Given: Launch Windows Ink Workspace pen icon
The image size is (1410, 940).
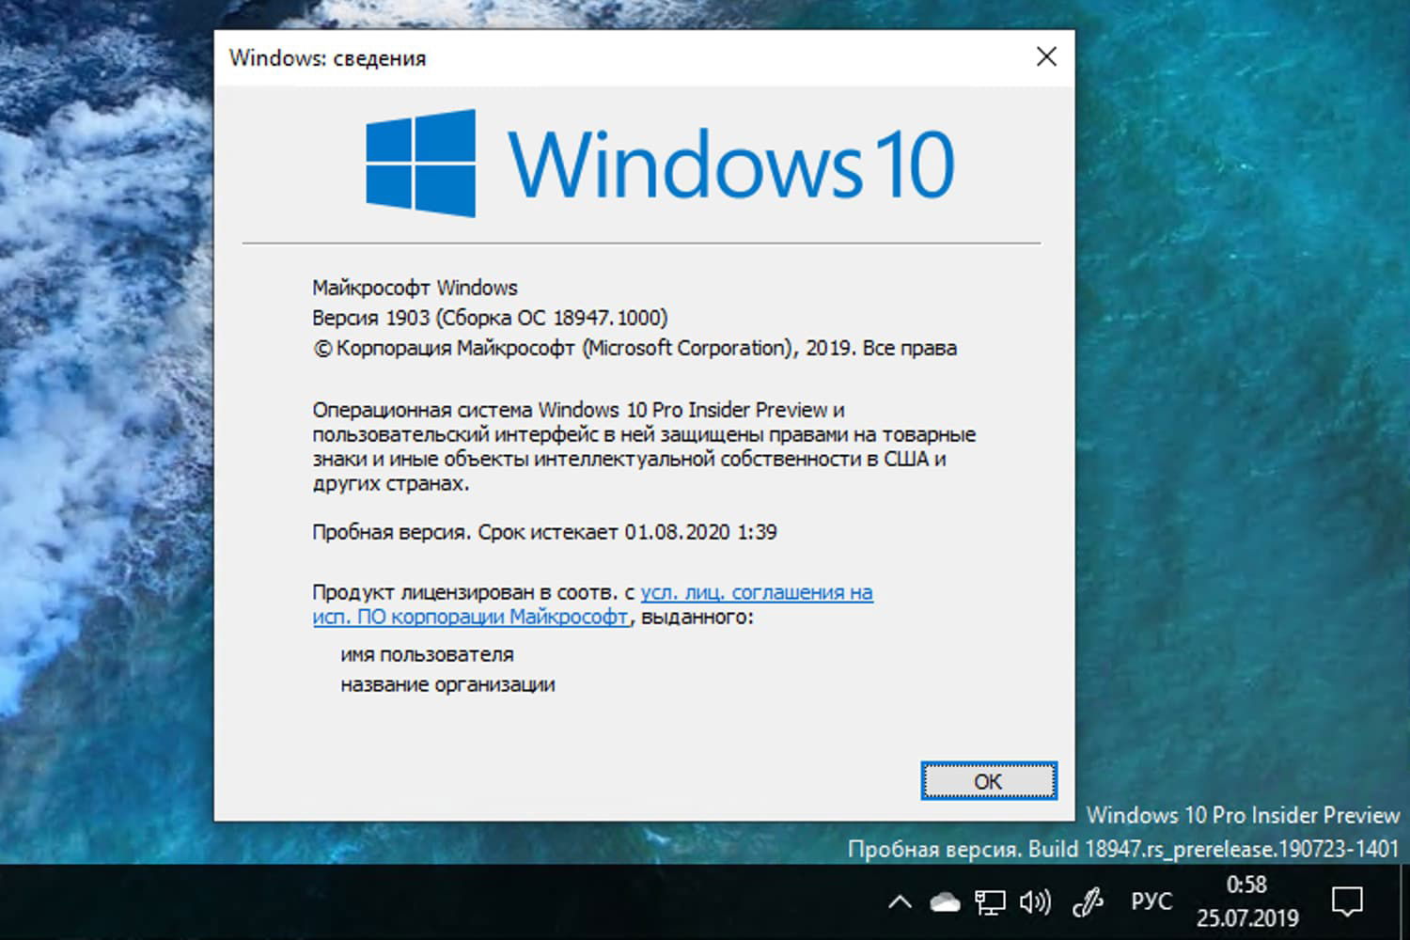Looking at the screenshot, I should (1088, 901).
